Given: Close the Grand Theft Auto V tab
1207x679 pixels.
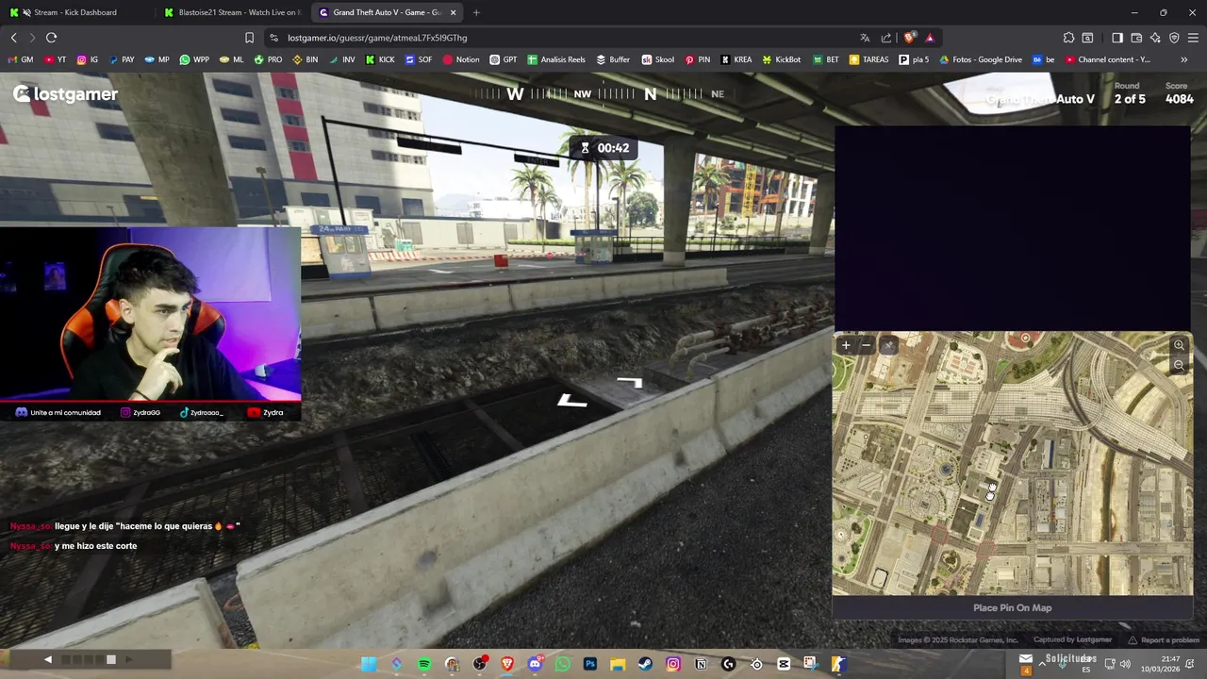Looking at the screenshot, I should pyautogui.click(x=454, y=12).
